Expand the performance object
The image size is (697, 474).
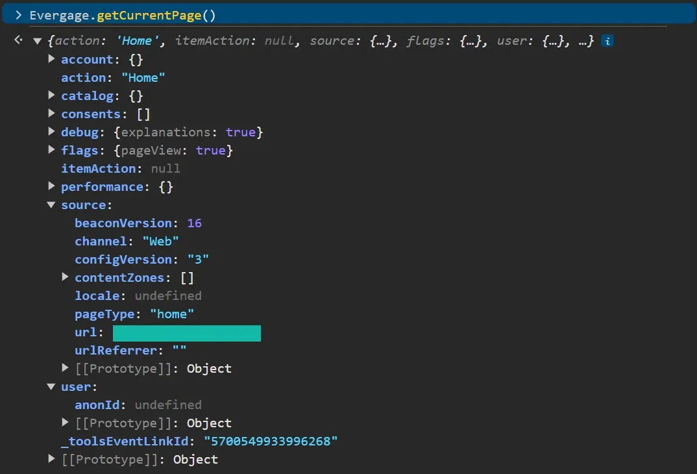click(52, 186)
